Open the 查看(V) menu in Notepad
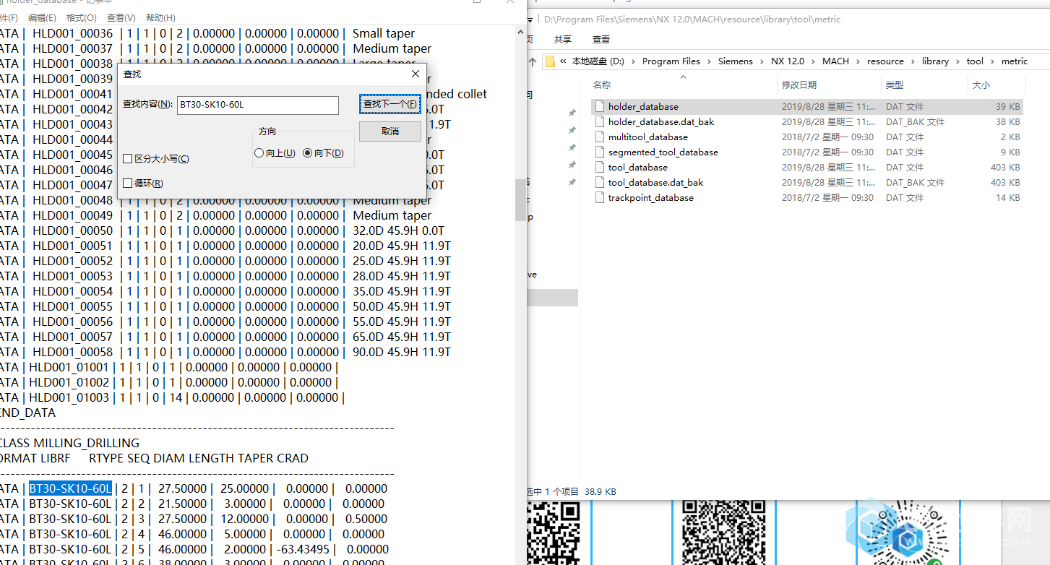Viewport: 1050px width, 565px height. (121, 17)
